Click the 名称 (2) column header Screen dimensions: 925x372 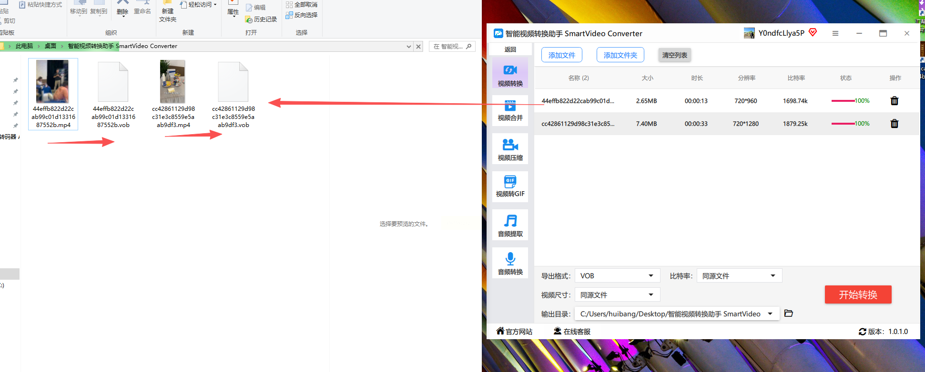click(x=579, y=78)
